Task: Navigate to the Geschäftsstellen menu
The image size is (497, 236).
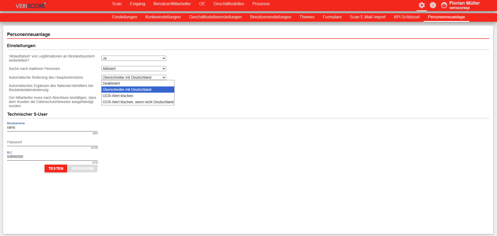Action: point(228,4)
